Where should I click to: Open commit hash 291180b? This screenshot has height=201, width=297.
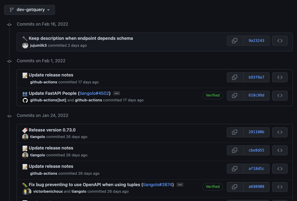click(x=256, y=132)
